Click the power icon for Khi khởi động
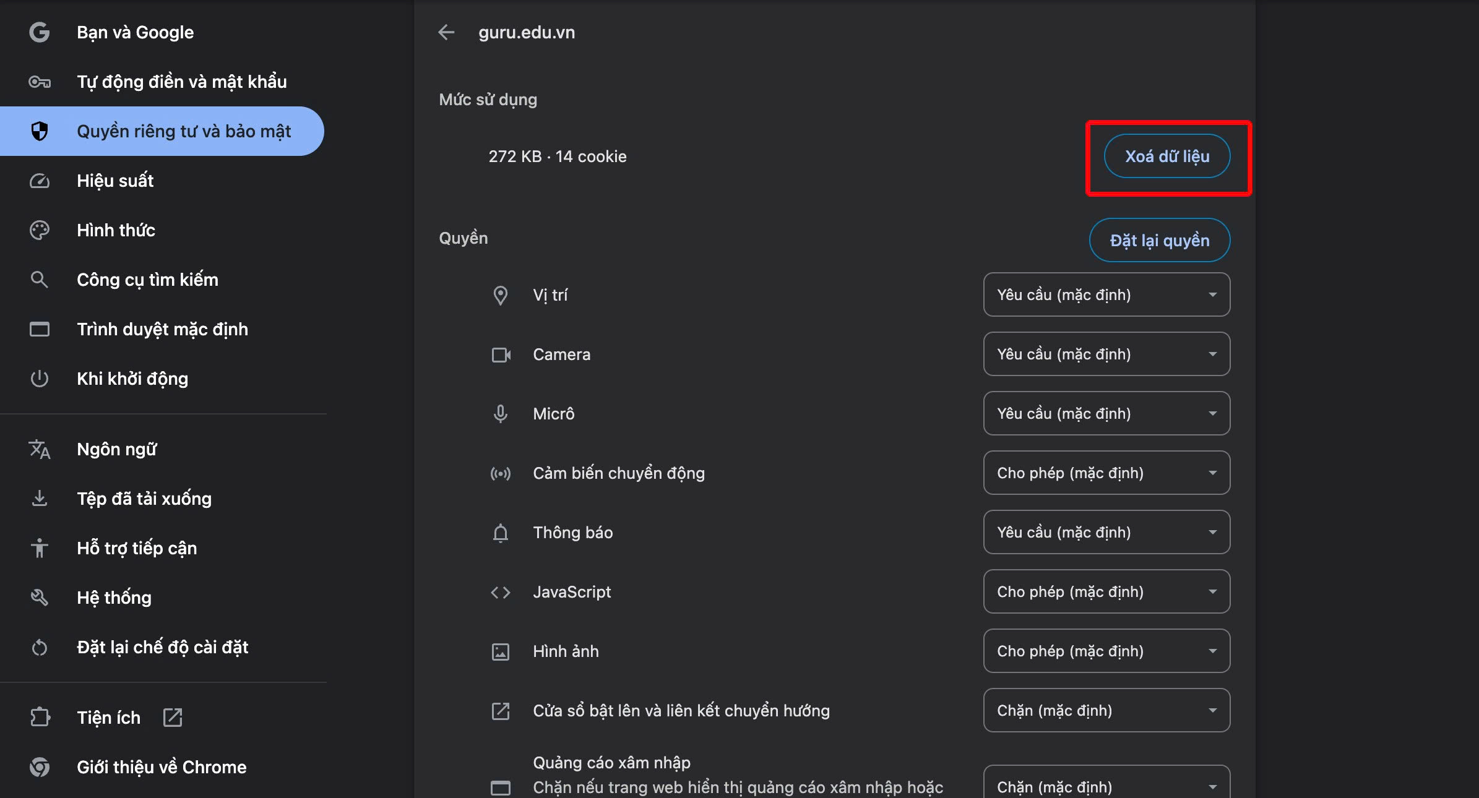This screenshot has height=798, width=1479. [x=40, y=379]
